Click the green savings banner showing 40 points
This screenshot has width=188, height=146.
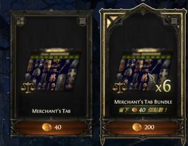click(x=143, y=110)
